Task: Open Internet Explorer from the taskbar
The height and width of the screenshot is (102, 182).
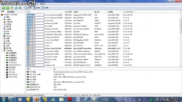Action: (x=12, y=99)
